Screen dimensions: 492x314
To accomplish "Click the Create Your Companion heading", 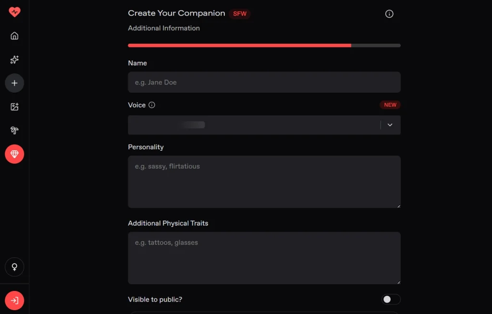I will pyautogui.click(x=176, y=13).
